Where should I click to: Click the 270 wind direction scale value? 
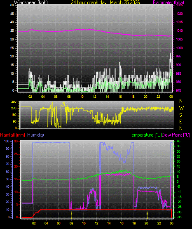pyautogui.click(x=14, y=109)
